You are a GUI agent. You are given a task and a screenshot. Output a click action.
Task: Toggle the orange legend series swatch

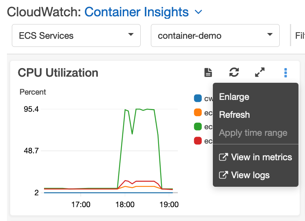click(x=198, y=113)
